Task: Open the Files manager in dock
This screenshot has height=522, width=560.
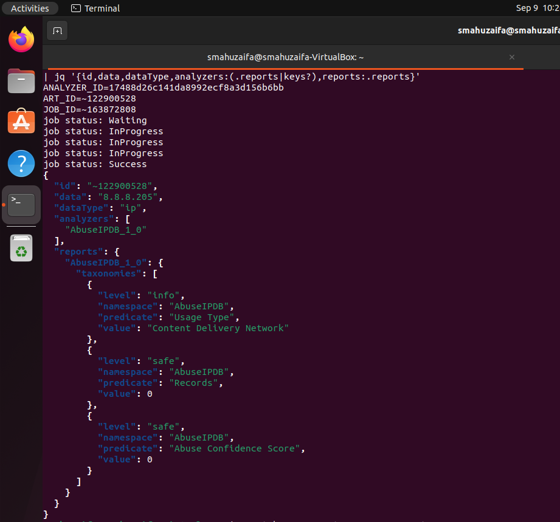Action: coord(21,81)
